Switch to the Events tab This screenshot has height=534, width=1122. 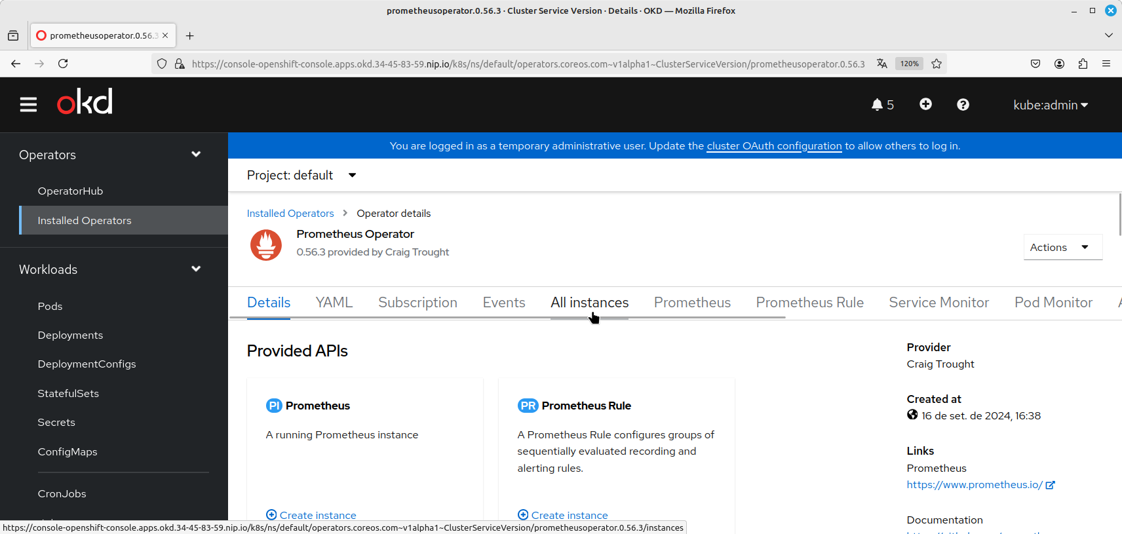[x=504, y=303]
